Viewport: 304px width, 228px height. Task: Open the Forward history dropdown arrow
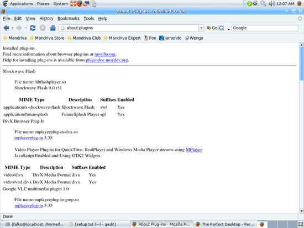click(x=25, y=28)
